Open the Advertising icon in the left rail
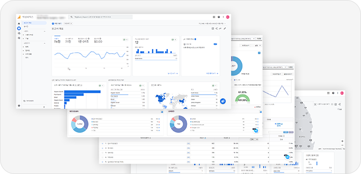The height and width of the screenshot is (174, 361). [x=19, y=38]
